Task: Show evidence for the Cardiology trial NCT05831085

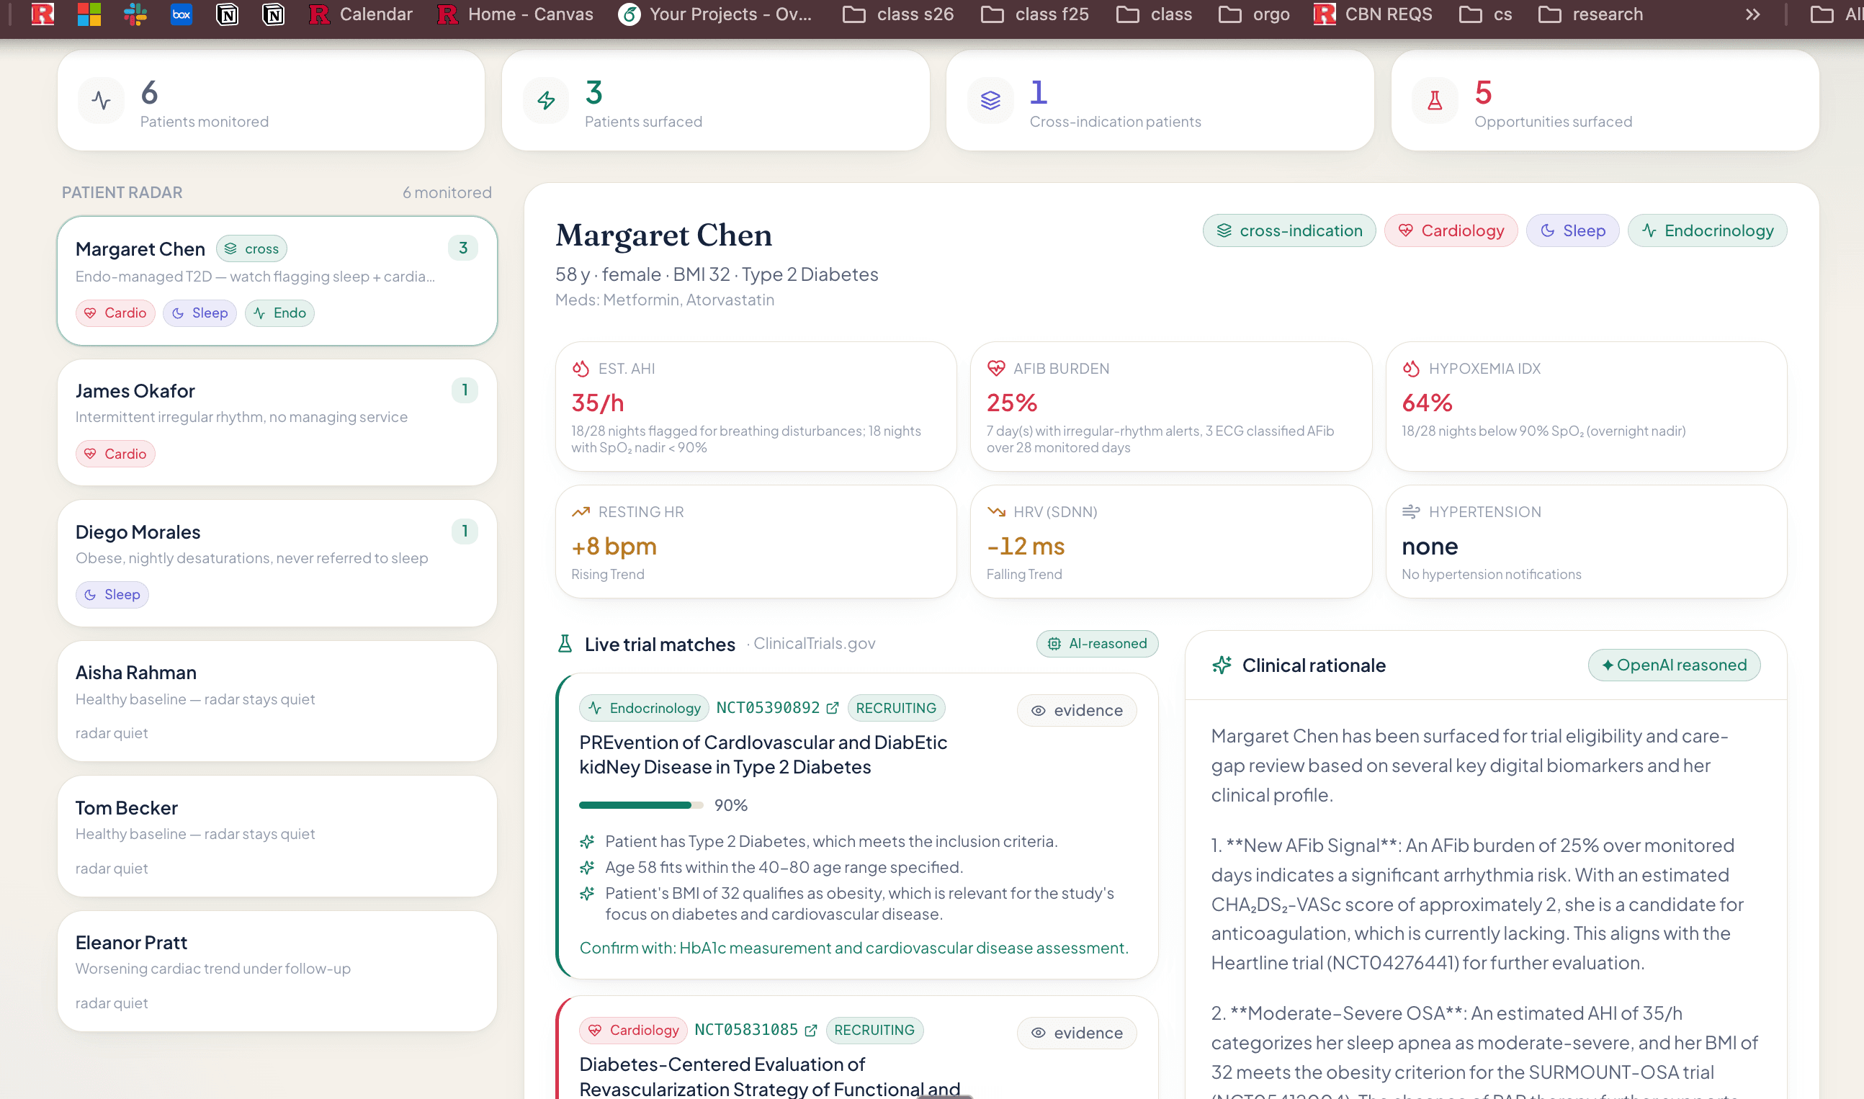Action: [x=1077, y=1032]
